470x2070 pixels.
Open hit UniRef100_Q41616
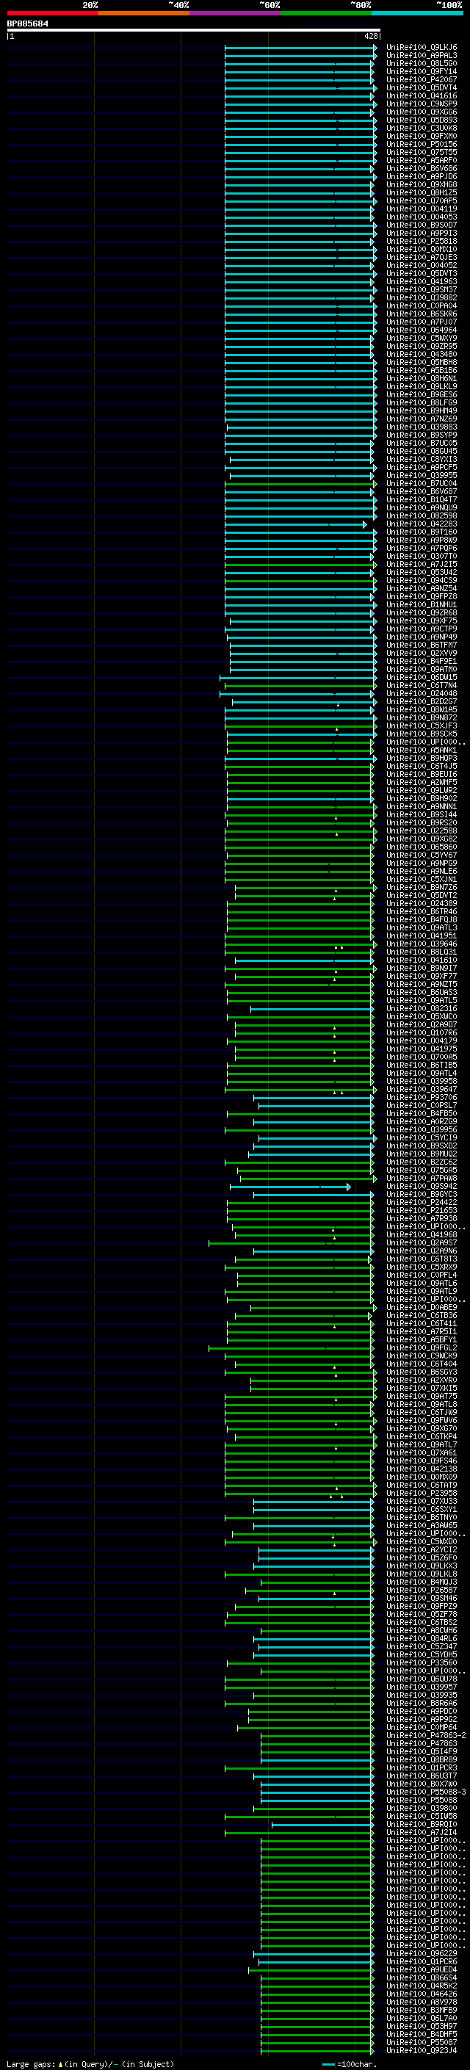tap(422, 95)
